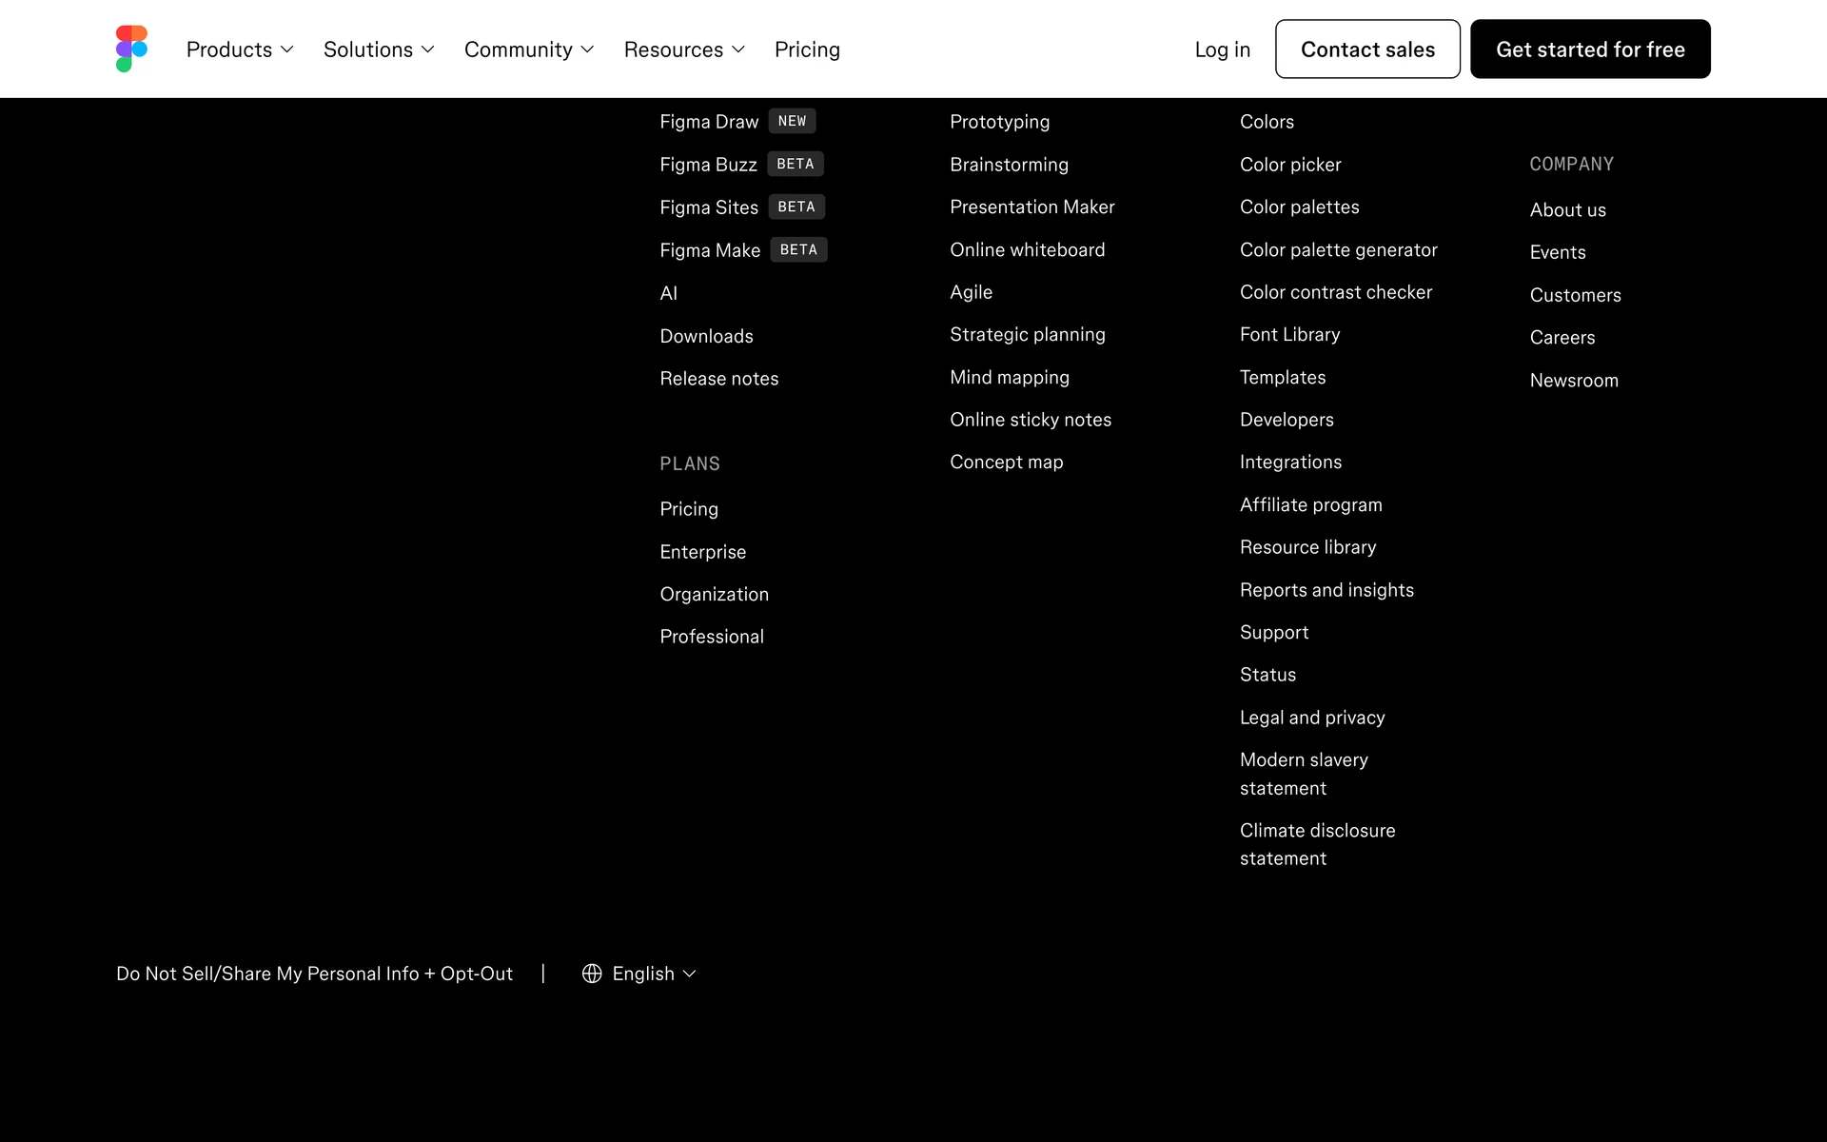Expand the Resources menu
Screen dimensions: 1827x1142
684,49
